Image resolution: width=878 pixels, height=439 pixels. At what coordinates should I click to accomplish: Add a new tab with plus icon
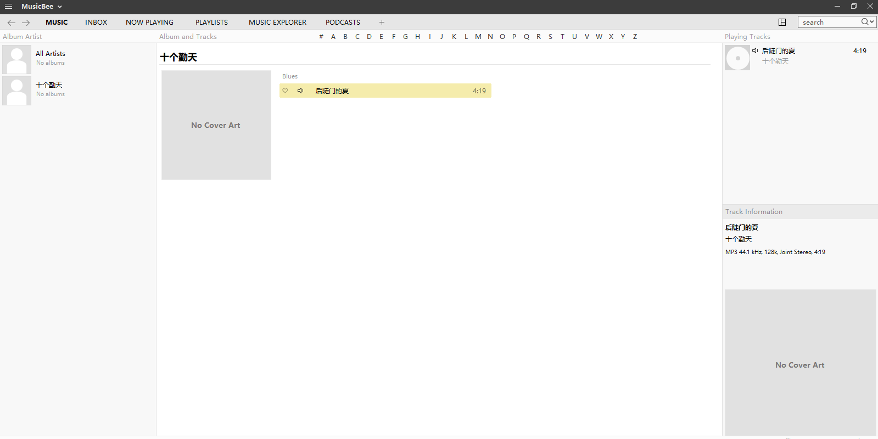tap(382, 22)
